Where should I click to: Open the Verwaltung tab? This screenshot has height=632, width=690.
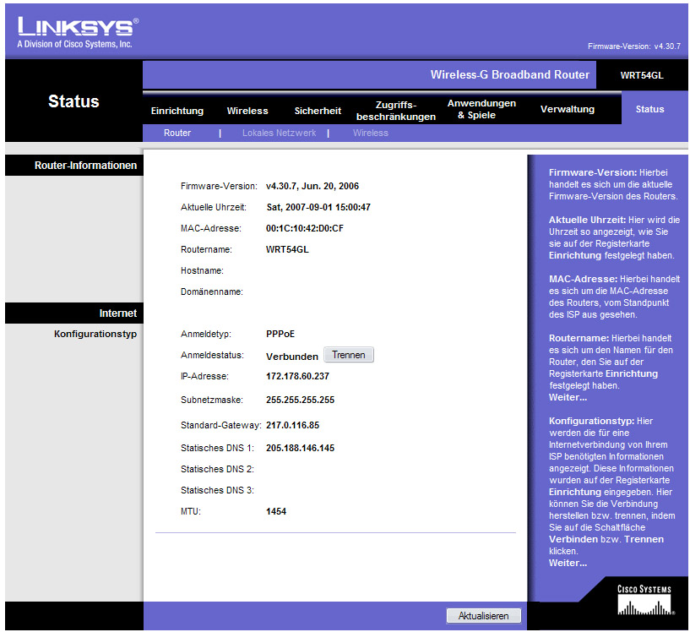pos(568,109)
